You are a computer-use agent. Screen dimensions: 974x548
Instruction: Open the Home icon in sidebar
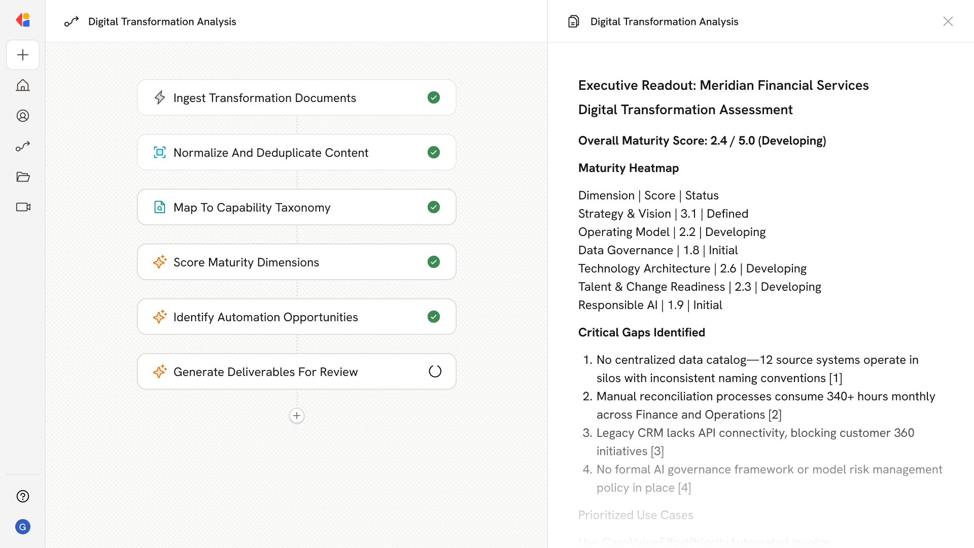point(23,85)
